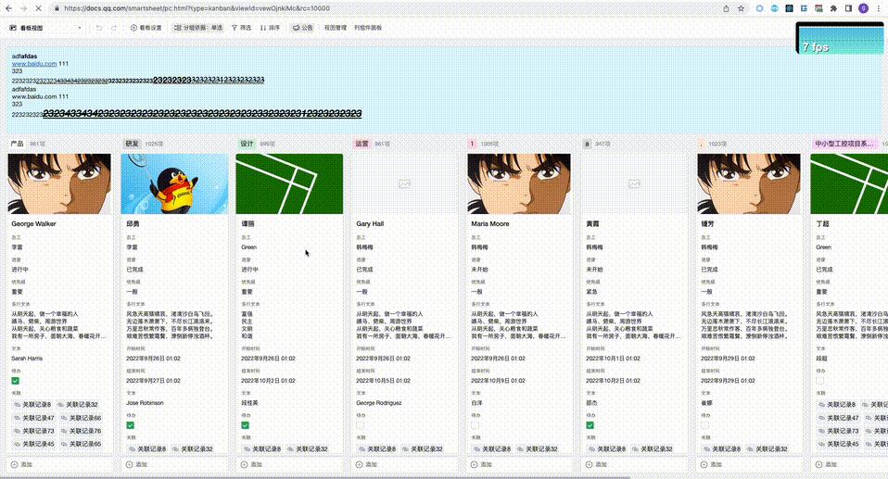Stop page loading with the X button
This screenshot has width=888, height=479.
(x=38, y=8)
